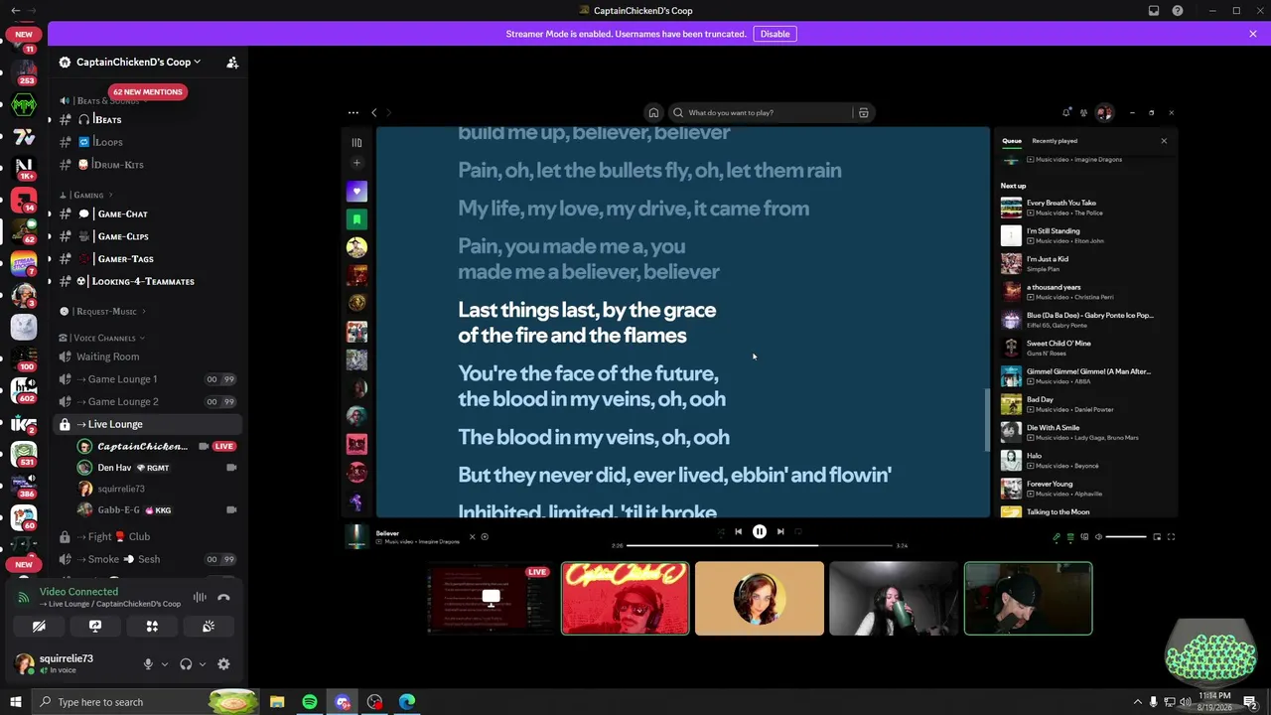Image resolution: width=1271 pixels, height=715 pixels.
Task: Open the headphone output options arrow
Action: 203,663
